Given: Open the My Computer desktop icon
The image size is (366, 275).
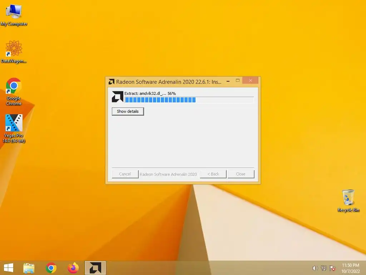Looking at the screenshot, I should (x=14, y=15).
